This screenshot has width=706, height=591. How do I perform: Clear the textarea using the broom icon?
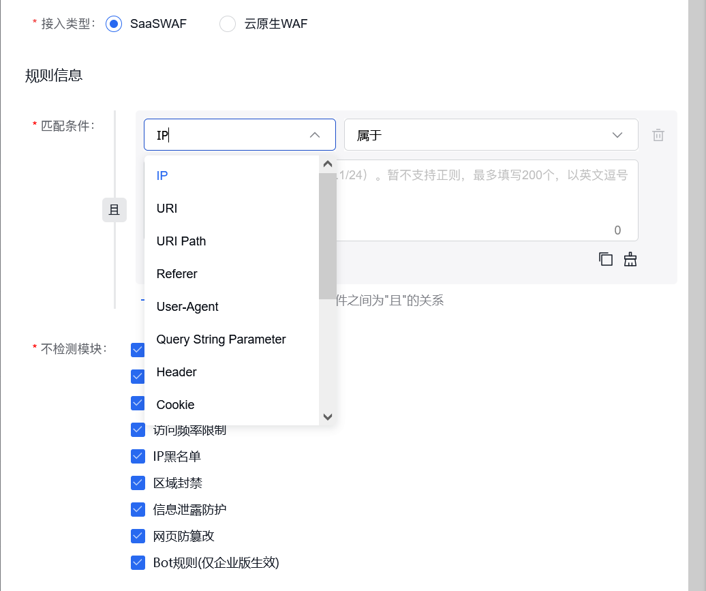click(630, 259)
